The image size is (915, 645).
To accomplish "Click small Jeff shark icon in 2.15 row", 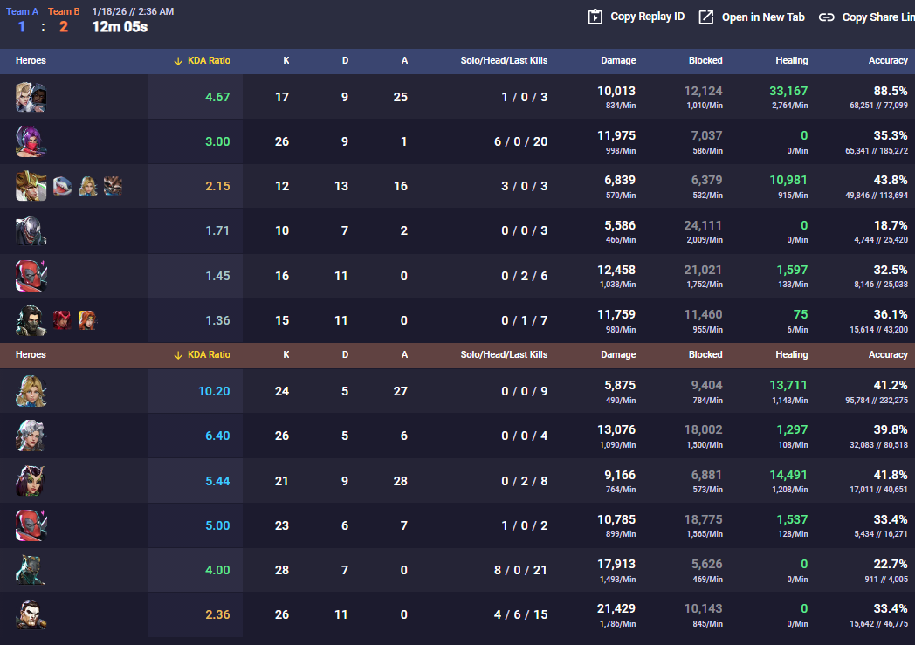I will (x=63, y=186).
